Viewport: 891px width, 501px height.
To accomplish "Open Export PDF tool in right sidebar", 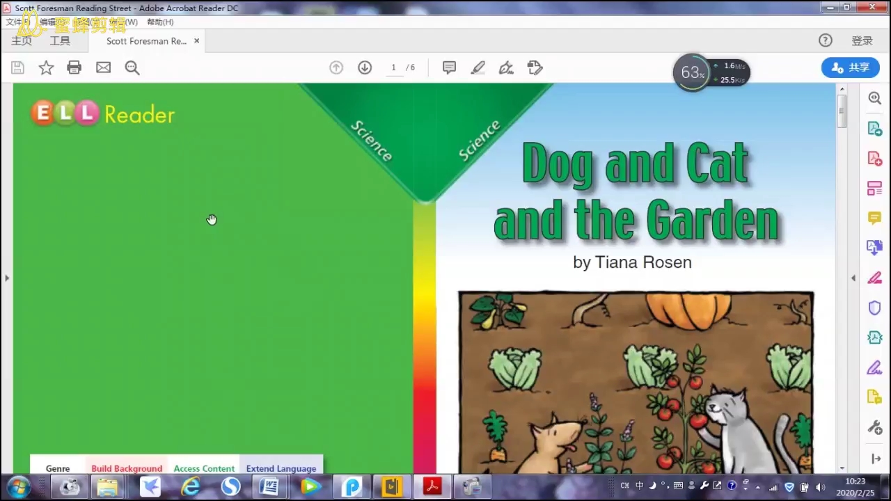I will 875,129.
